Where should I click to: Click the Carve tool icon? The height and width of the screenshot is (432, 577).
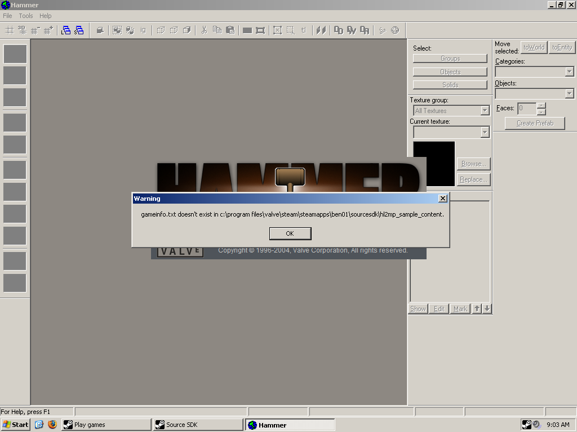click(100, 30)
